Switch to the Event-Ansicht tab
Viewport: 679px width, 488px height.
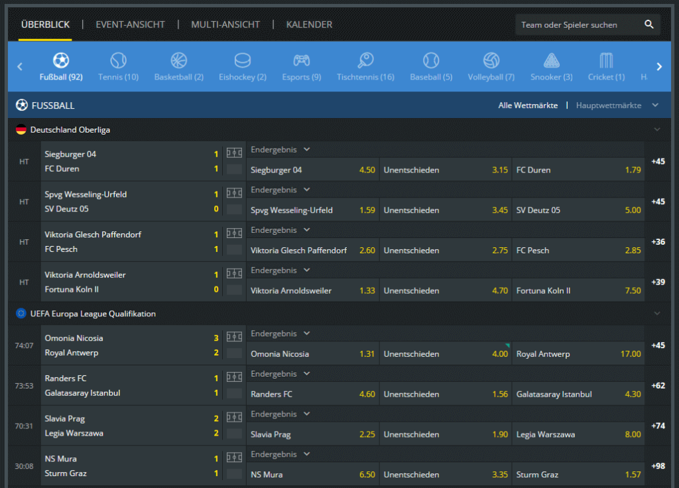[x=130, y=25]
